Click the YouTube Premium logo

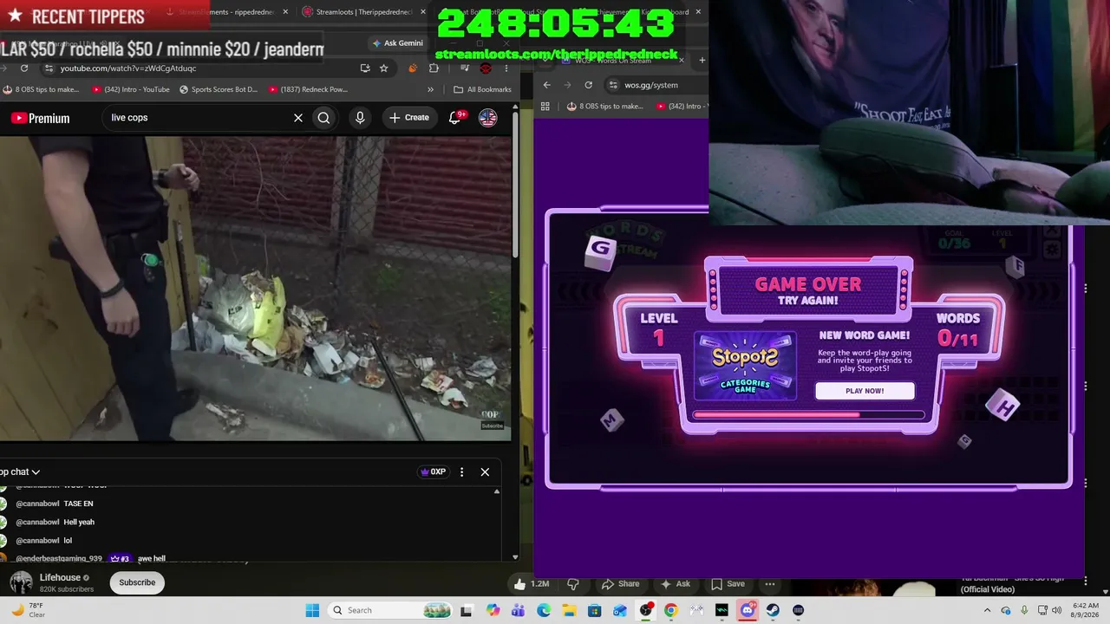point(40,118)
